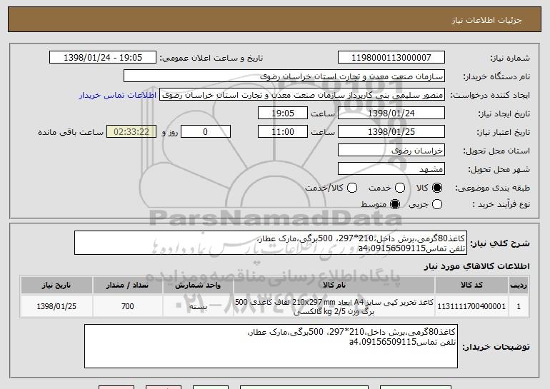The width and height of the screenshot is (550, 389).
Task: Click the product name cell کاغذ تحریر کپی
Action: (334, 306)
